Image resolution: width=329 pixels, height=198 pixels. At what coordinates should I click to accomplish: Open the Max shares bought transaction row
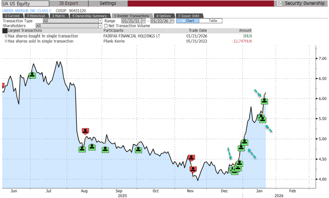[43, 36]
